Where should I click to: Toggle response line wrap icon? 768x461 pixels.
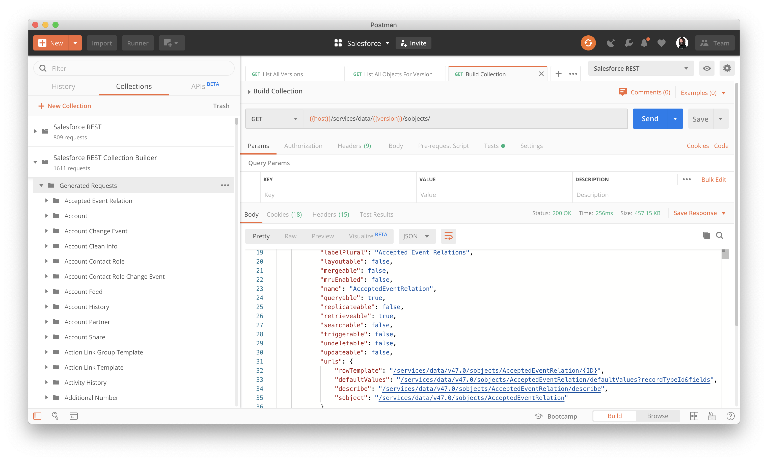pyautogui.click(x=448, y=236)
